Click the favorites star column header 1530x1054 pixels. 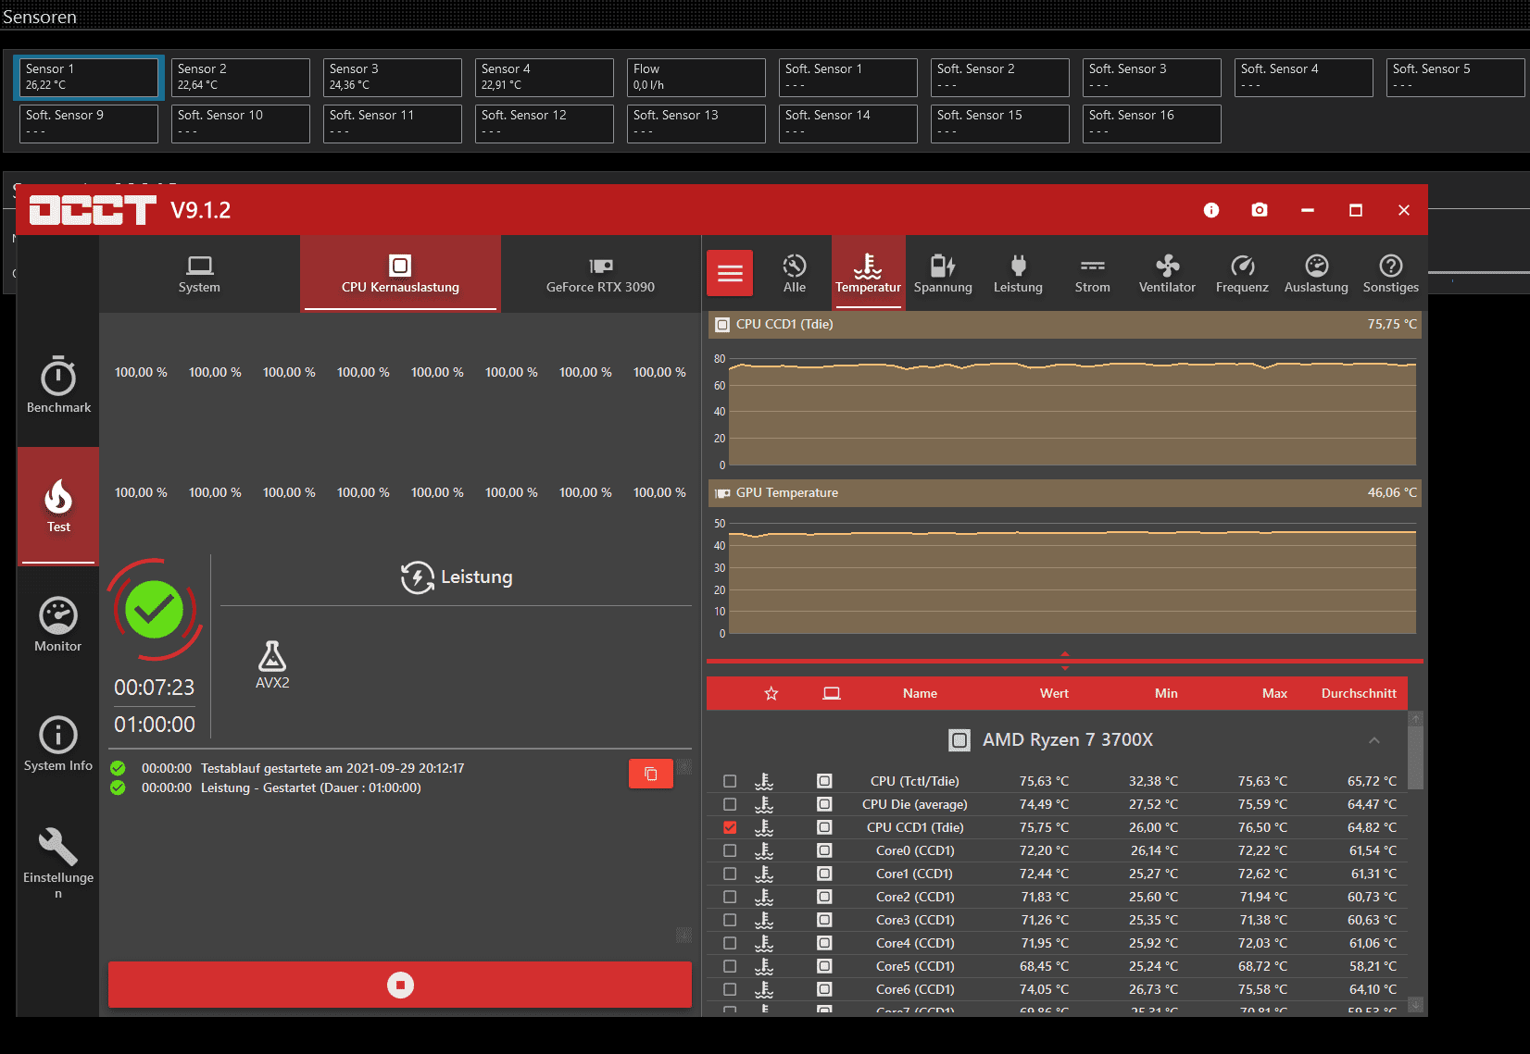tap(771, 693)
